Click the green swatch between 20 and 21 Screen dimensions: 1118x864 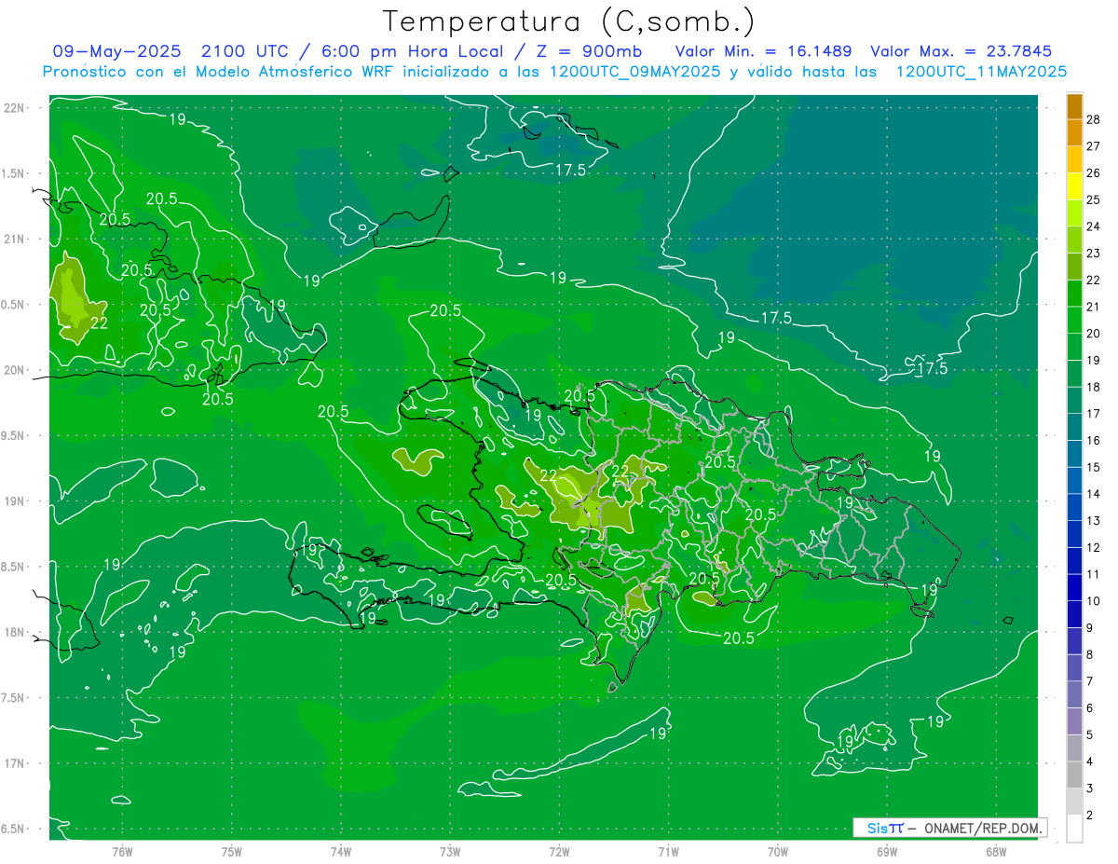click(x=1074, y=320)
